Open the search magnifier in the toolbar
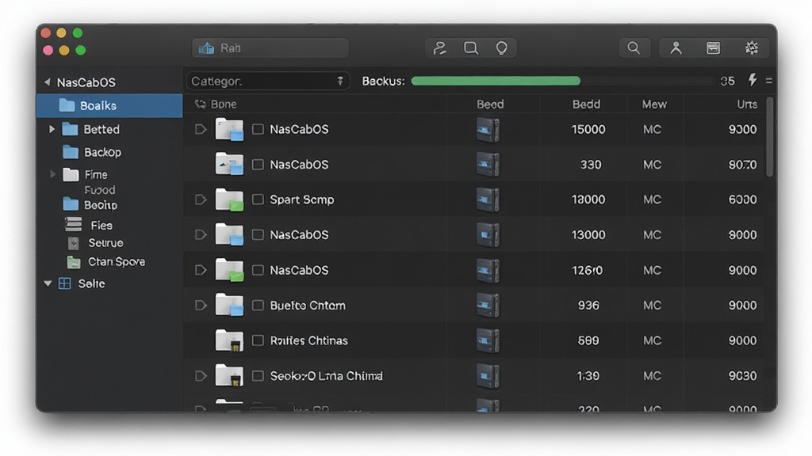 (634, 48)
